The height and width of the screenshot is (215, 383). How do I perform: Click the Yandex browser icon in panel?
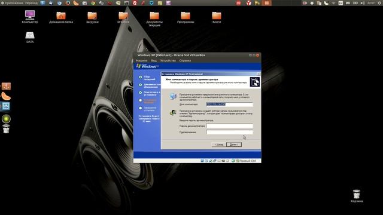249,3
